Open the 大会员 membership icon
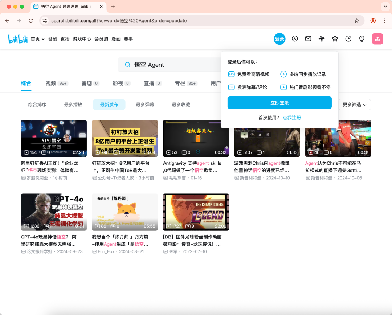This screenshot has height=315, width=392. [295, 38]
